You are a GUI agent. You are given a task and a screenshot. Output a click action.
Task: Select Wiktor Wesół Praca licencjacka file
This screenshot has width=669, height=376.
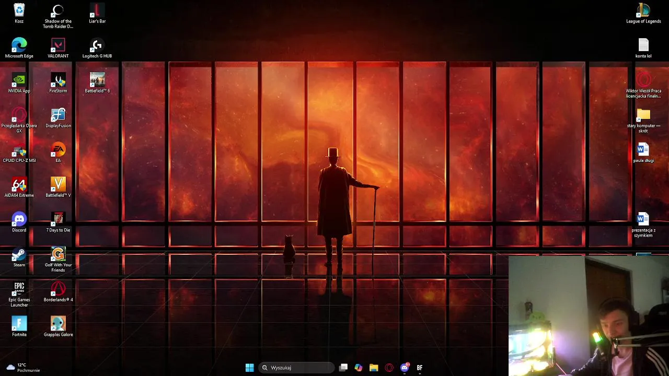click(643, 86)
